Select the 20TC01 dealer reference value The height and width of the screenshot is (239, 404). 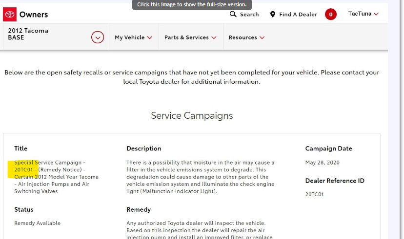tap(314, 194)
